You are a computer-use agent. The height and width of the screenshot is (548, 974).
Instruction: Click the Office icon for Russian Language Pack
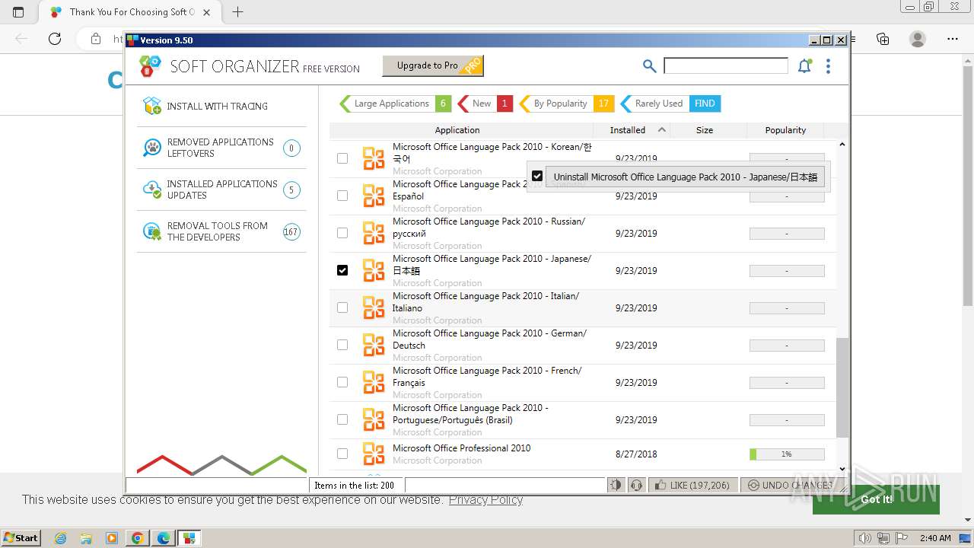click(374, 233)
